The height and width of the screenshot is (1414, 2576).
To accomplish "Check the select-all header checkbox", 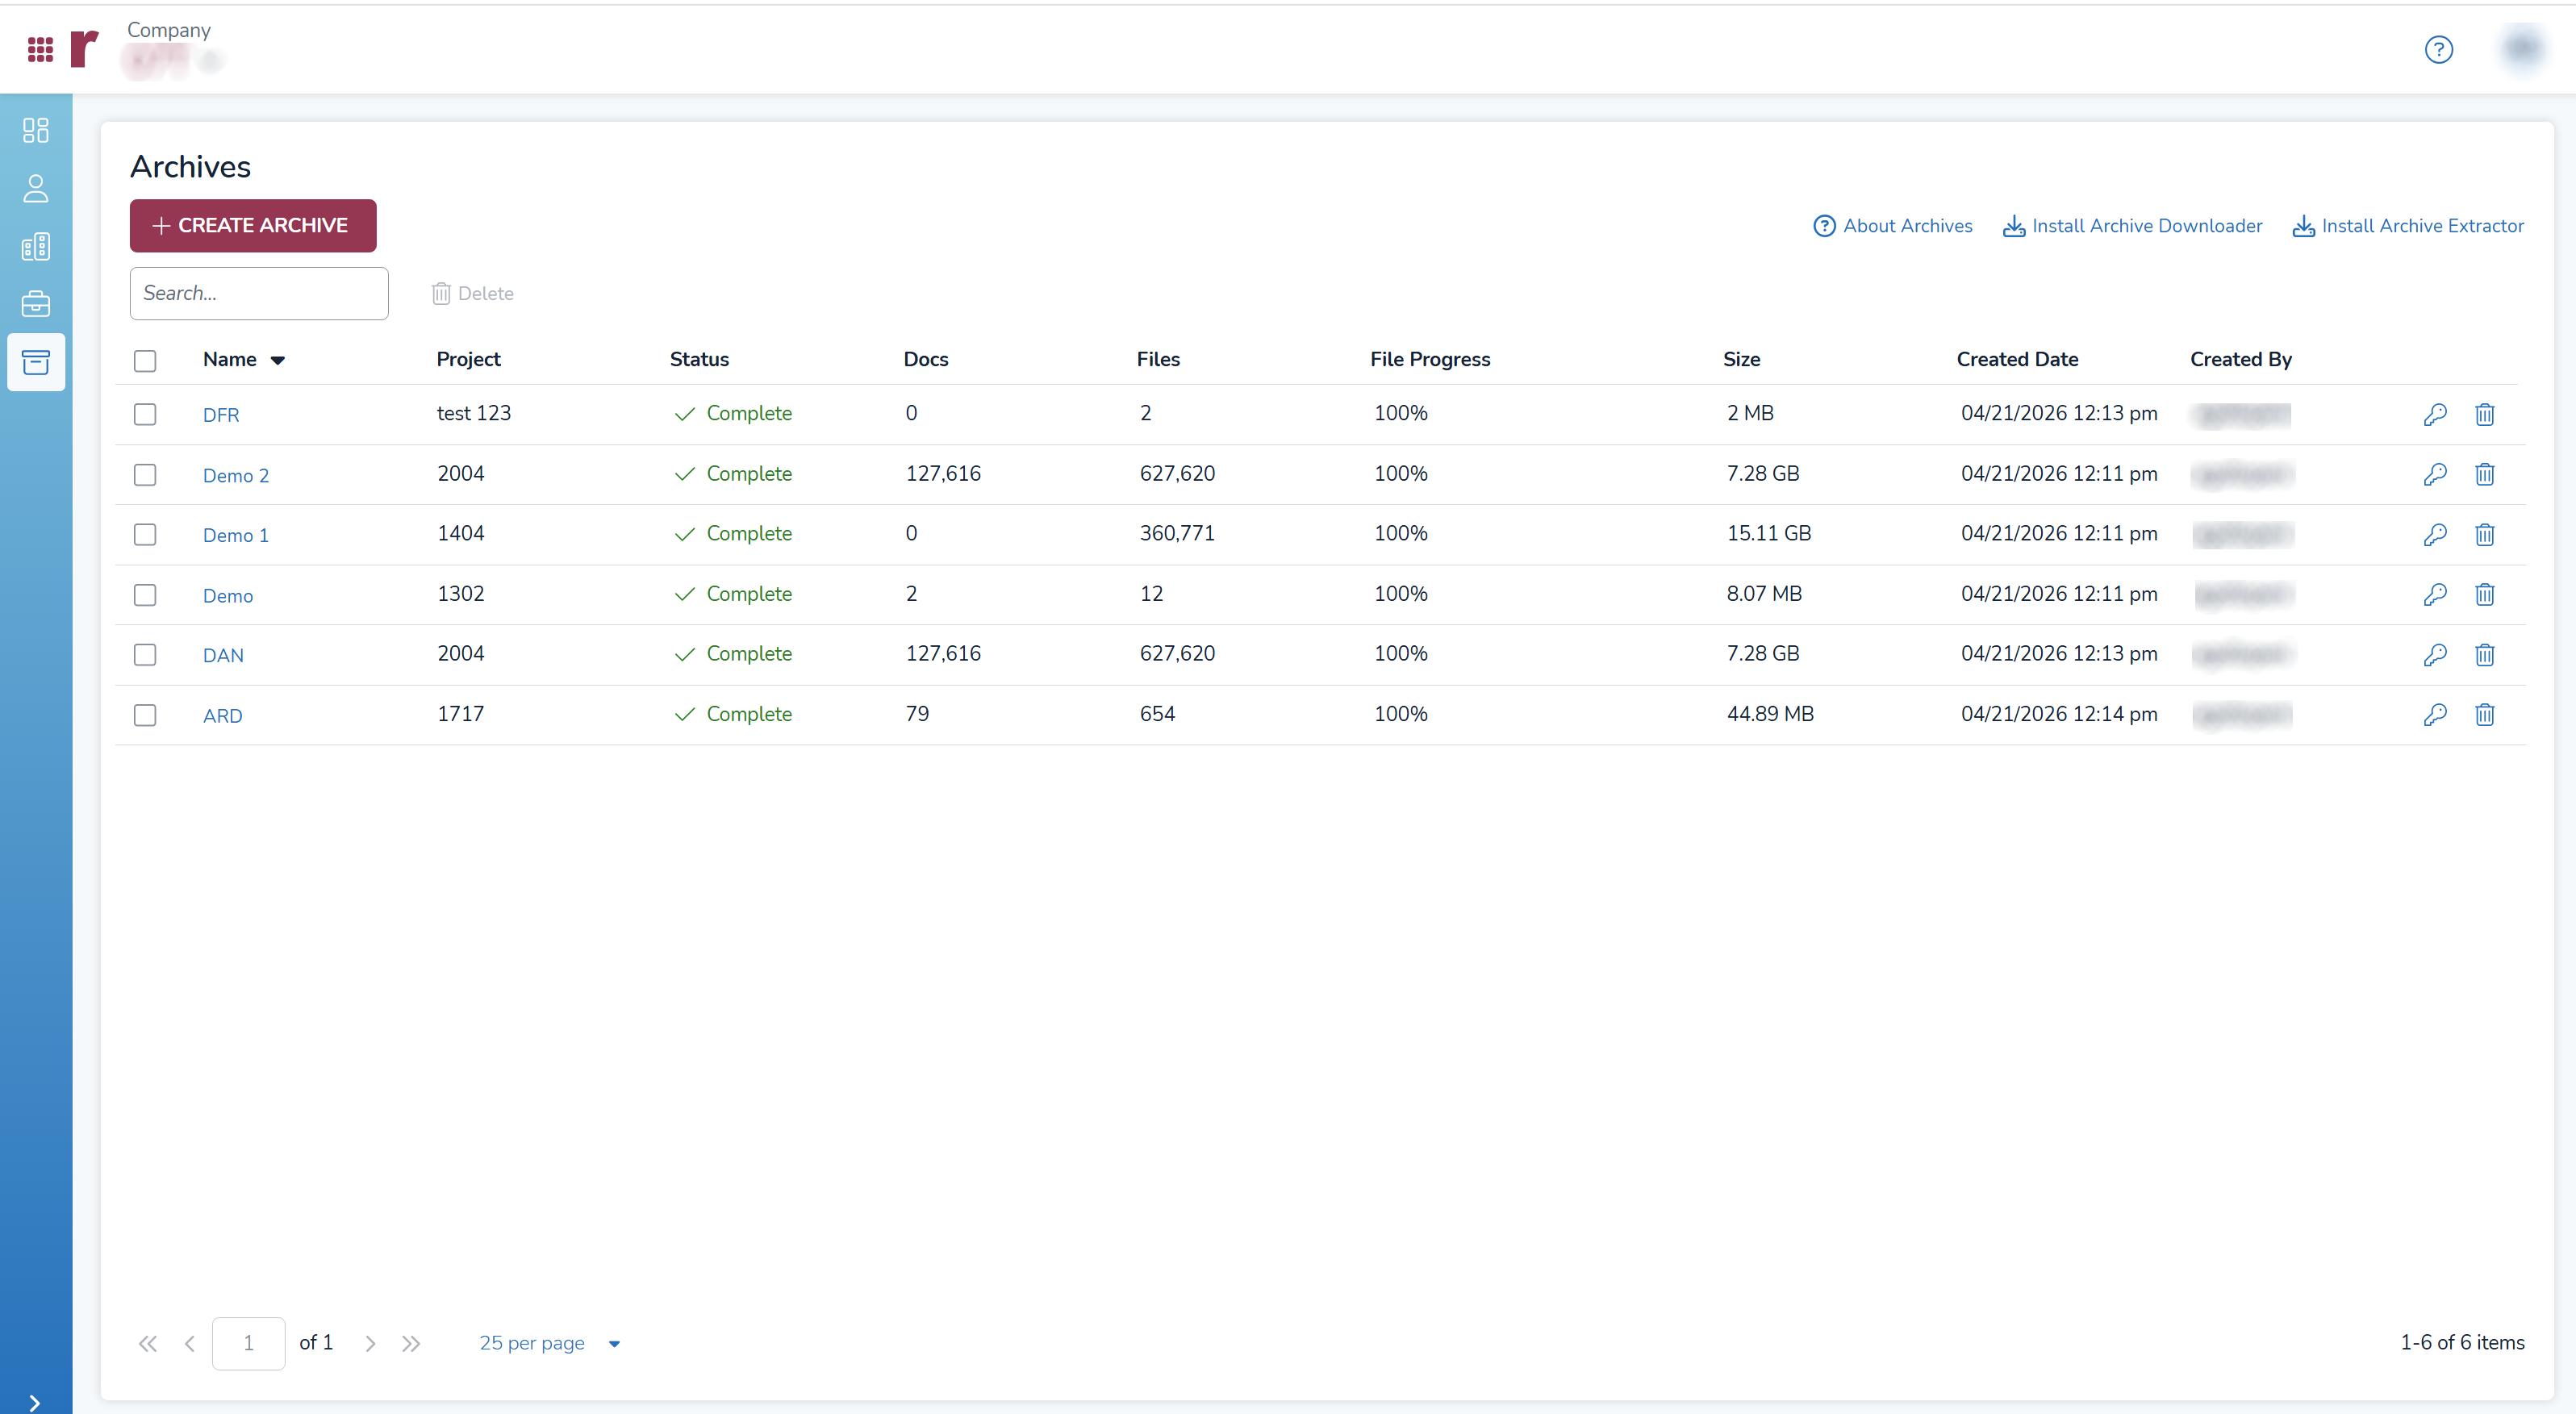I will click(145, 360).
